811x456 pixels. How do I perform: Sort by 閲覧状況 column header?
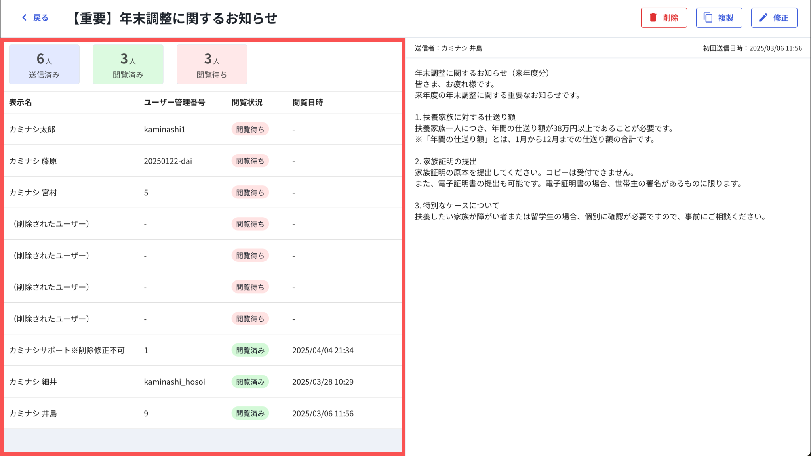[247, 103]
